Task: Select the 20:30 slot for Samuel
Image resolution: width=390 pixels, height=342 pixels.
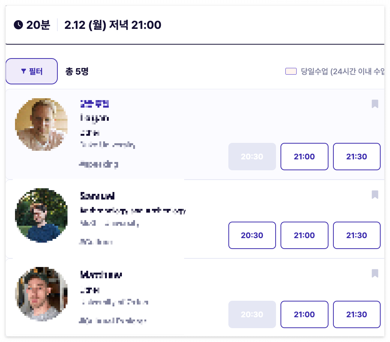Action: [x=252, y=235]
